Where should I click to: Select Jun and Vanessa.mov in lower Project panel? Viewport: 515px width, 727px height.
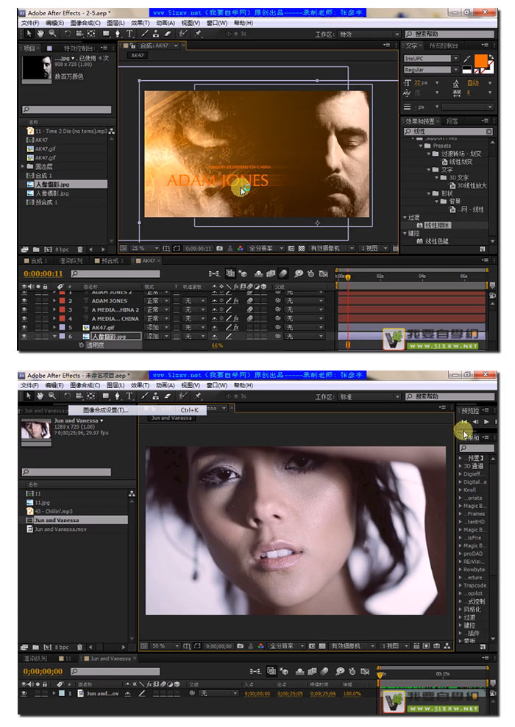coord(60,529)
